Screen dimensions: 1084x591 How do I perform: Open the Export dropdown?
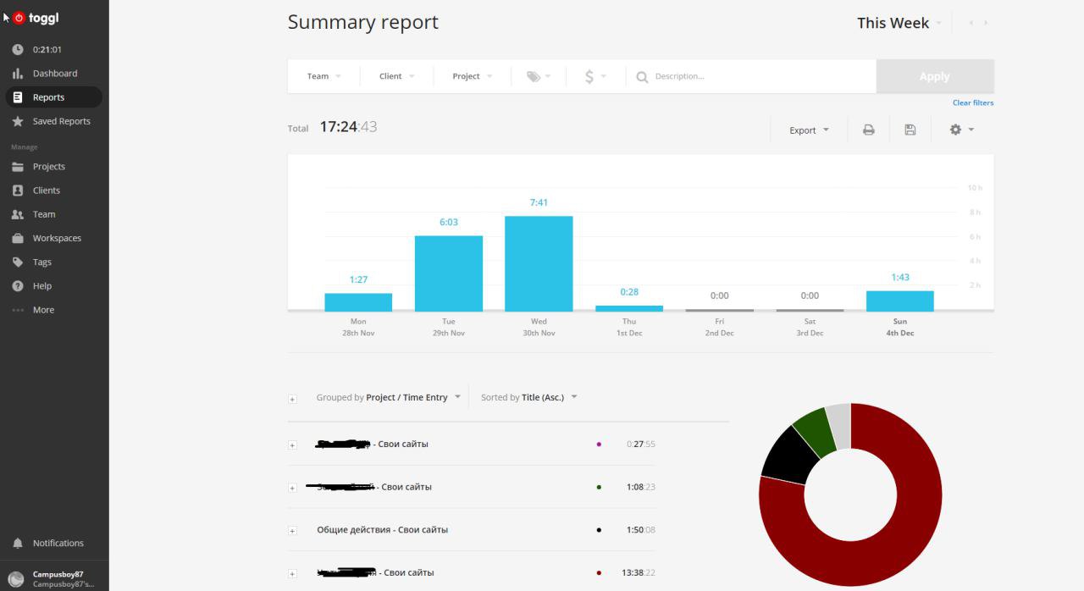tap(810, 130)
